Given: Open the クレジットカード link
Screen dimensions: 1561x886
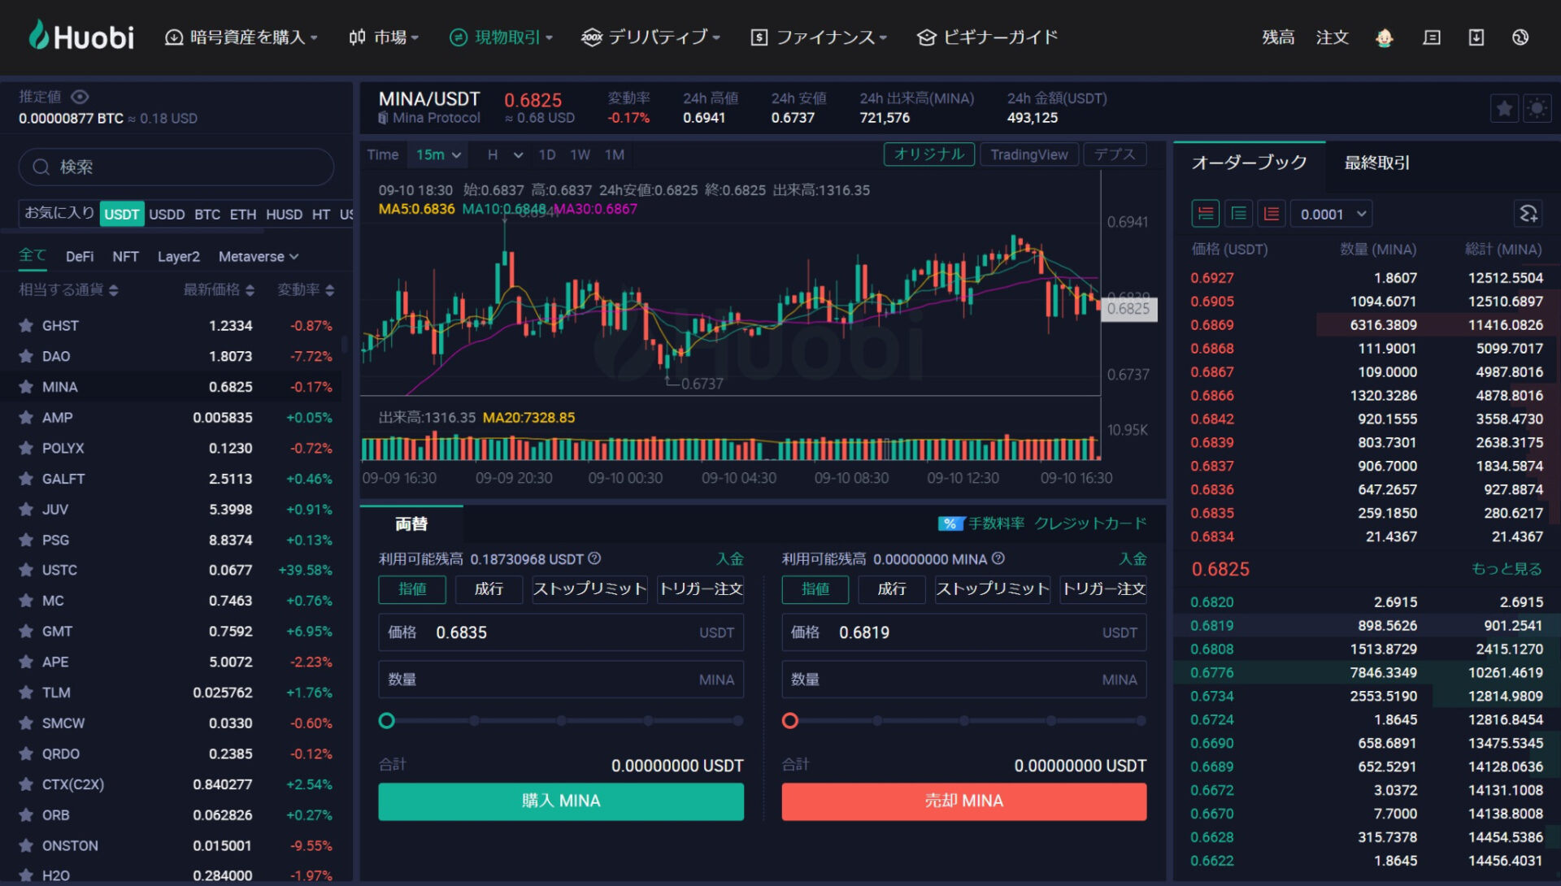Looking at the screenshot, I should [1090, 523].
